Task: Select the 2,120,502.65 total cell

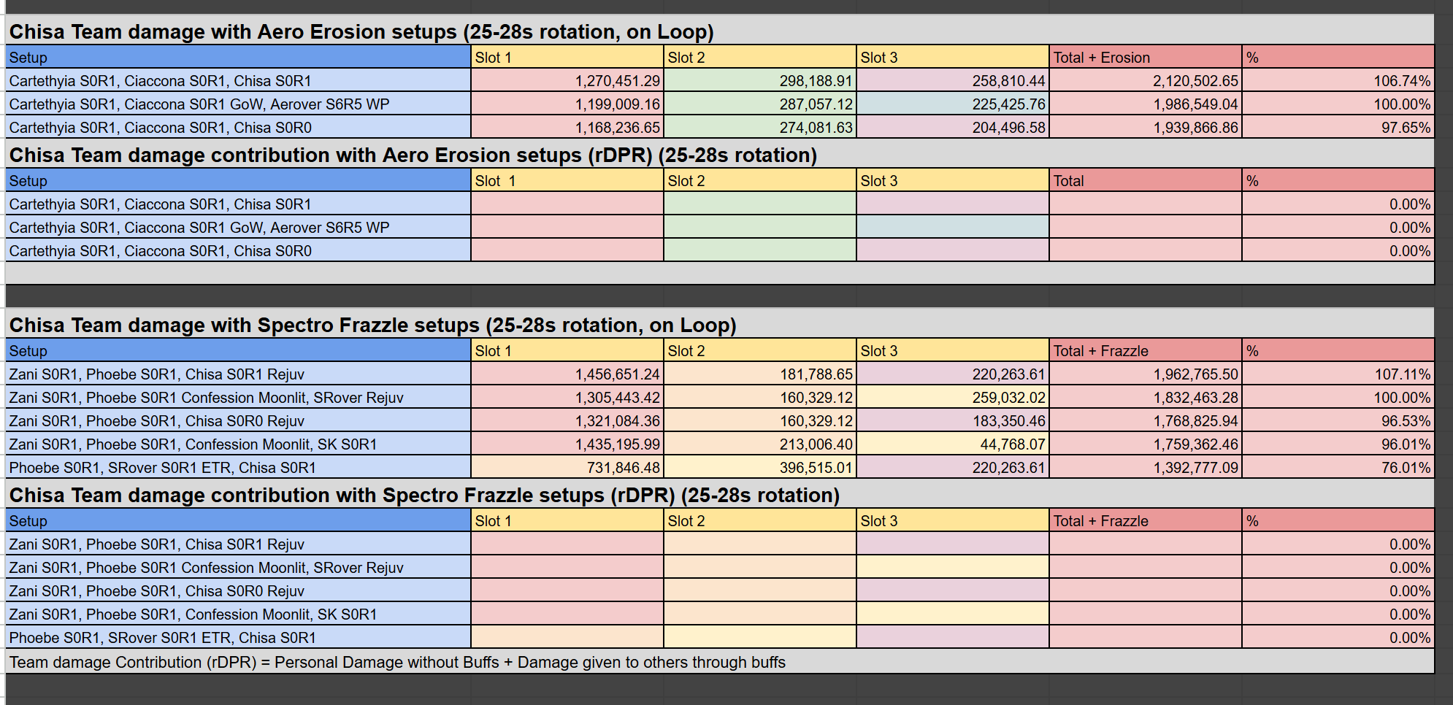Action: click(1146, 80)
